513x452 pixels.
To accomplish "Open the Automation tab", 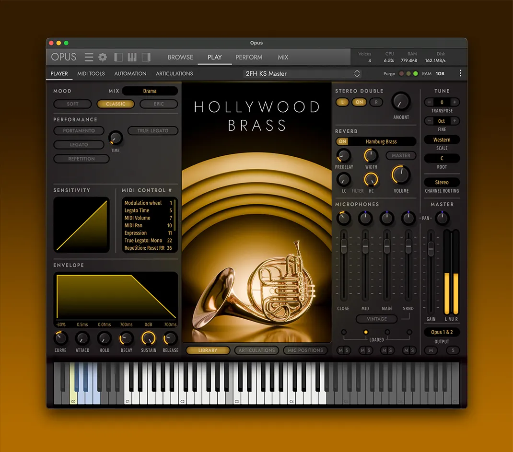I will (130, 74).
